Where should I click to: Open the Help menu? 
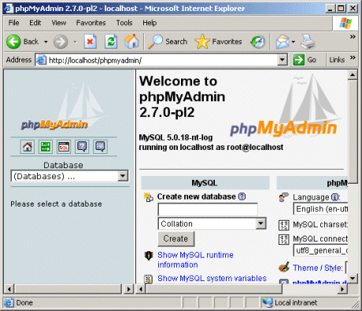tap(150, 23)
